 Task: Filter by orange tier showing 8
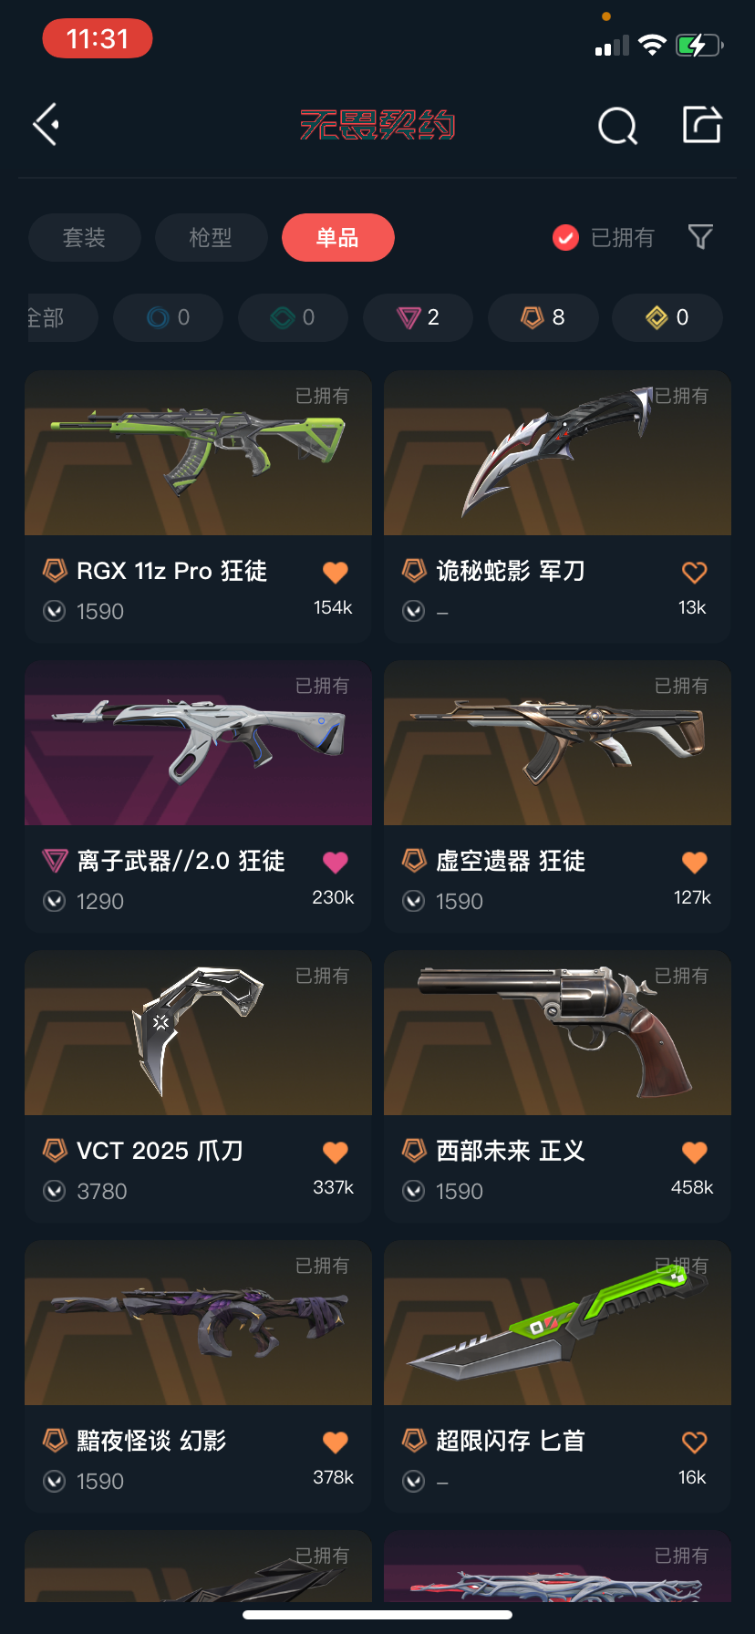pos(543,317)
